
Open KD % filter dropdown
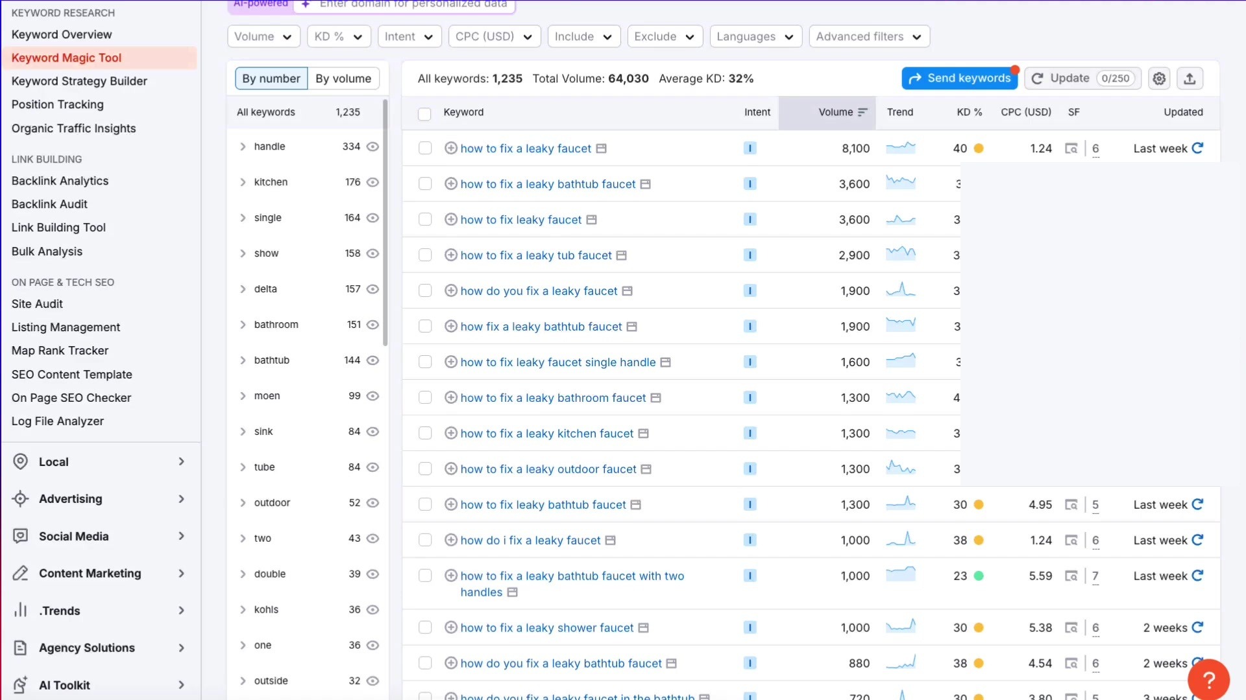tap(339, 36)
